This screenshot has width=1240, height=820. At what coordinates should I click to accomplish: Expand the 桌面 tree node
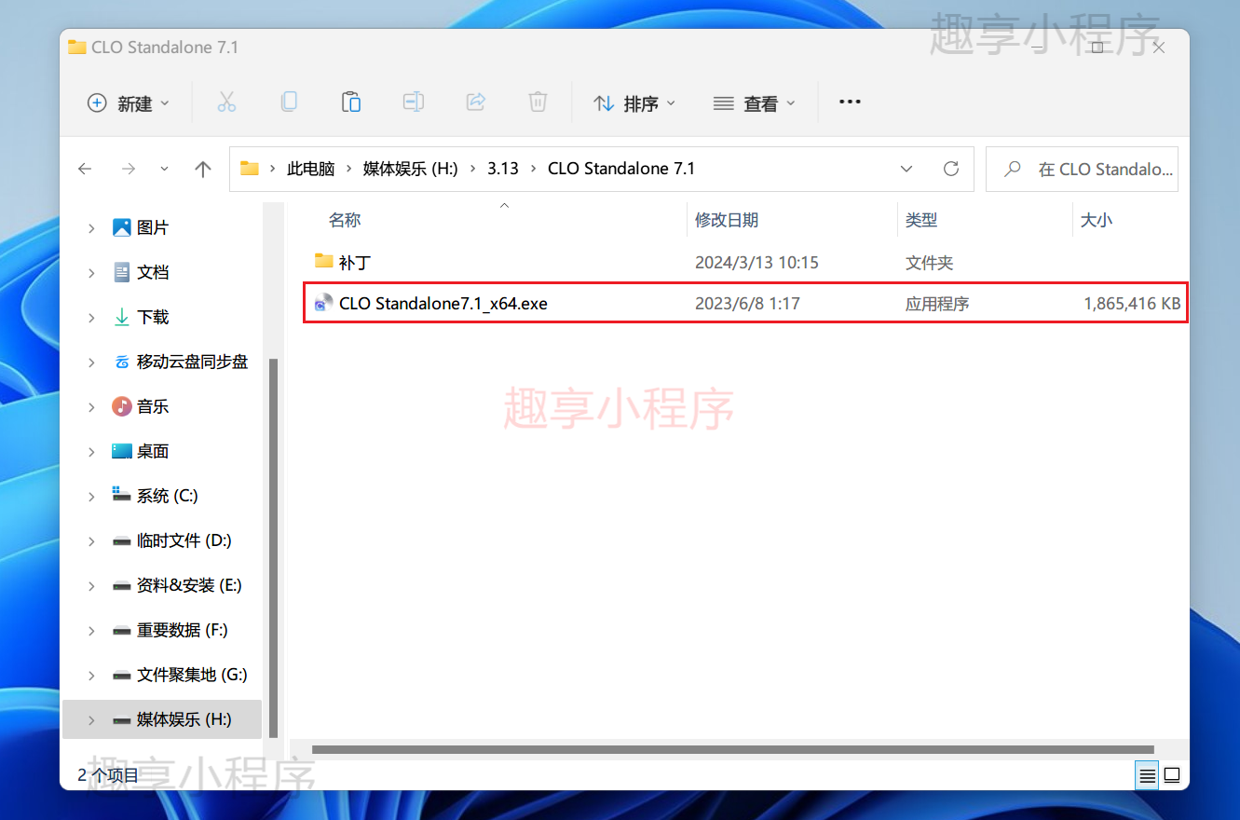91,452
